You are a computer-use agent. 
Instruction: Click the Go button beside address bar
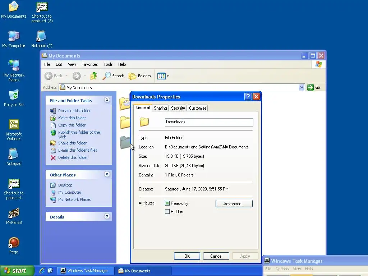click(314, 87)
